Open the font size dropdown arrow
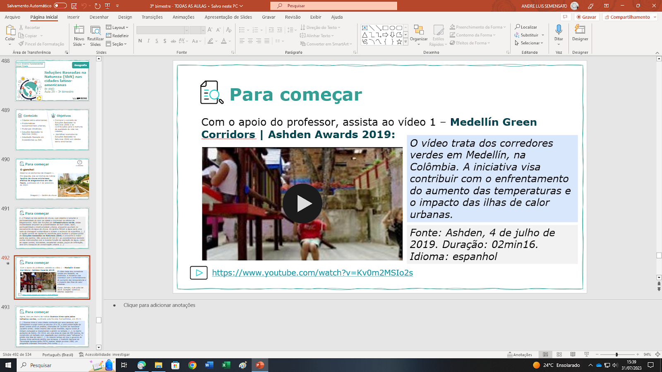This screenshot has height=372, width=662. (203, 30)
